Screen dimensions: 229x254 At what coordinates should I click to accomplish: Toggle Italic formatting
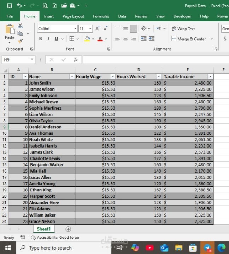click(48, 39)
